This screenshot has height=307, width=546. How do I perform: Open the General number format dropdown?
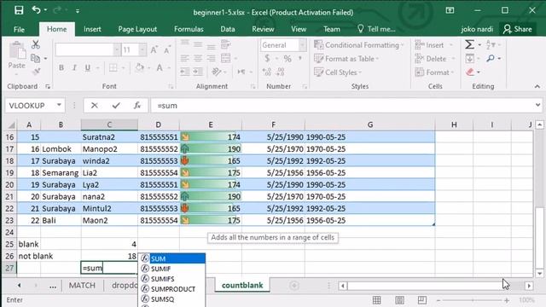tap(302, 45)
